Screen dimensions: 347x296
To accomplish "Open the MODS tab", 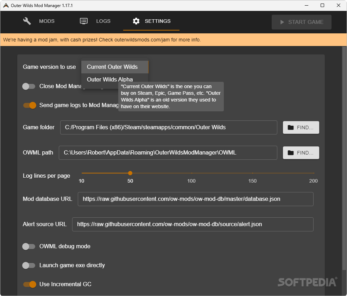I will [39, 21].
